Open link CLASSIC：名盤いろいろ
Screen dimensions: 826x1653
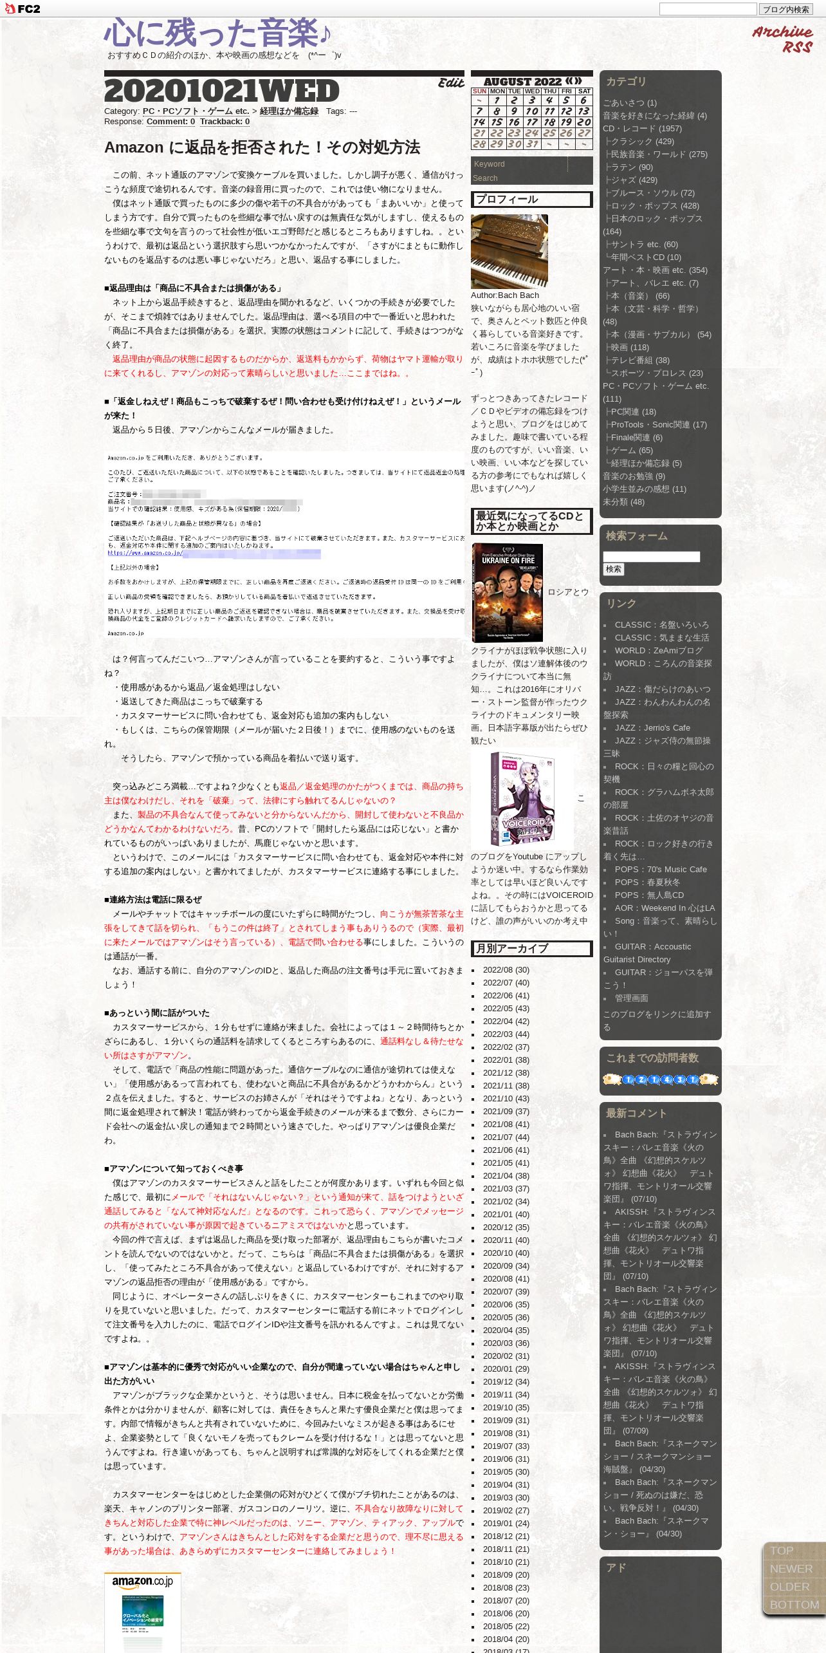[x=661, y=625]
